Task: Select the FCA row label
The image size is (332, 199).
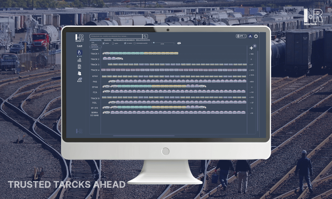Action: (x=95, y=93)
